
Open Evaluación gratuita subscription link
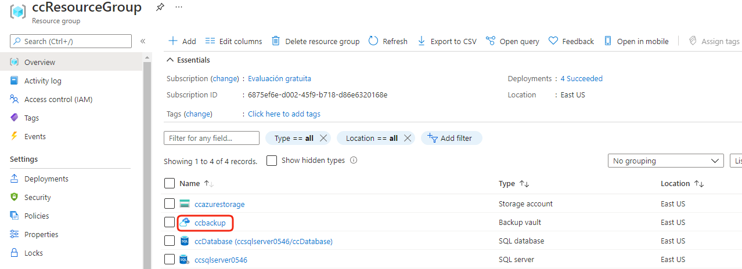279,78
